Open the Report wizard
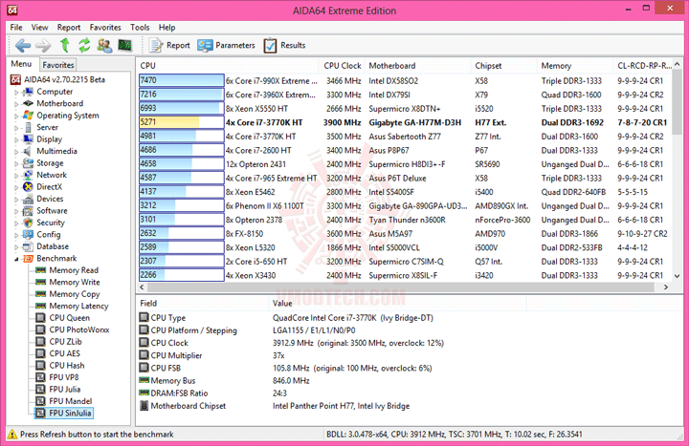 coord(169,45)
